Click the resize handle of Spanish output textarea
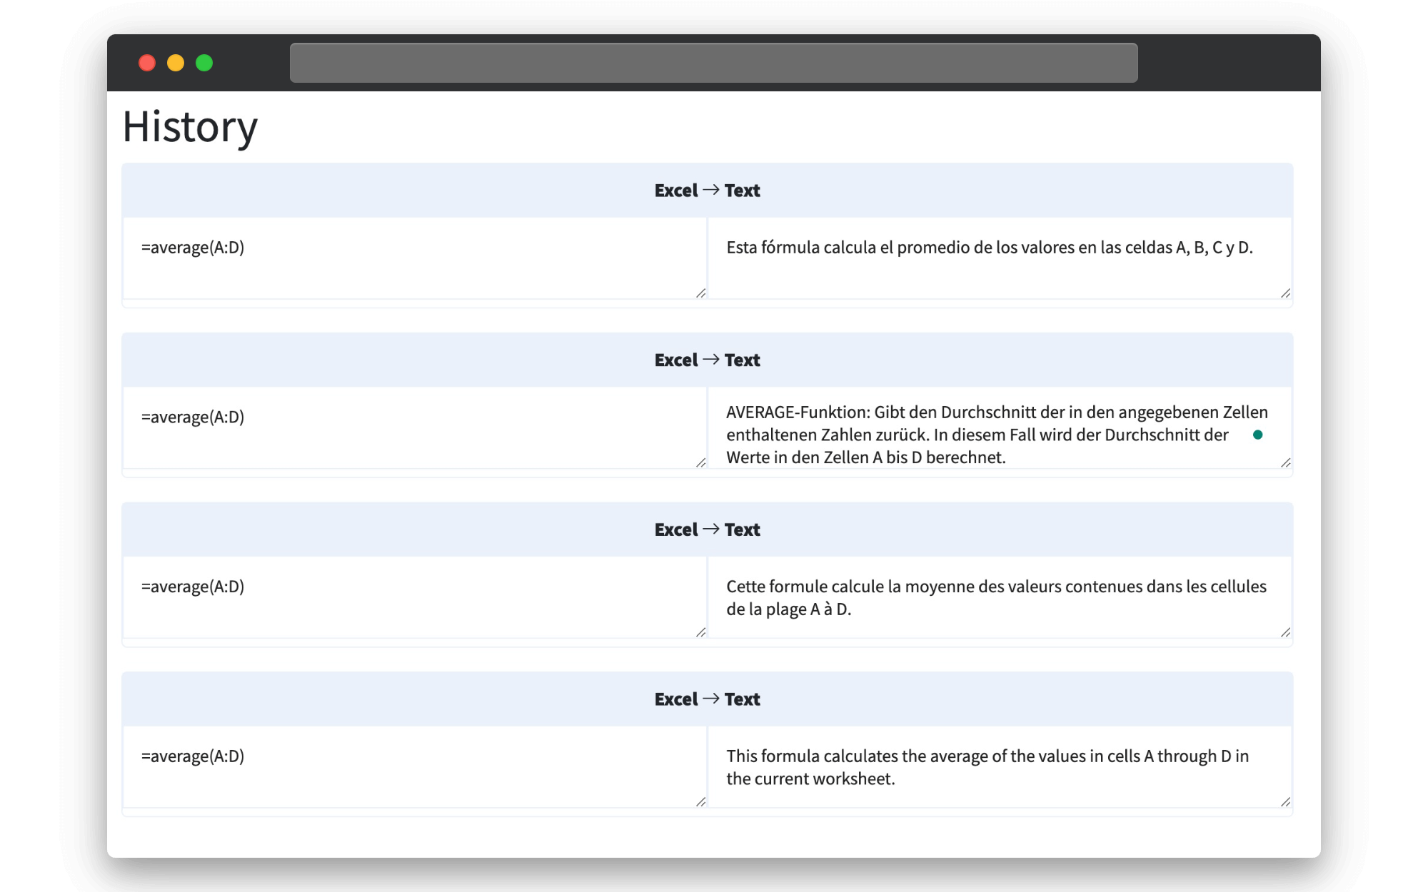Viewport: 1428px width, 892px height. 1285,293
